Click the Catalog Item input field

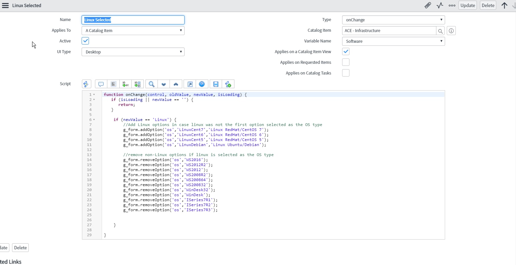pos(389,31)
